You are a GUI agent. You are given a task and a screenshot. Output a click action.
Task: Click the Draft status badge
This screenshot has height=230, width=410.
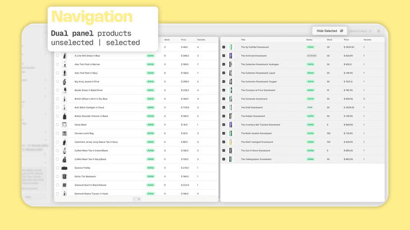point(310,108)
